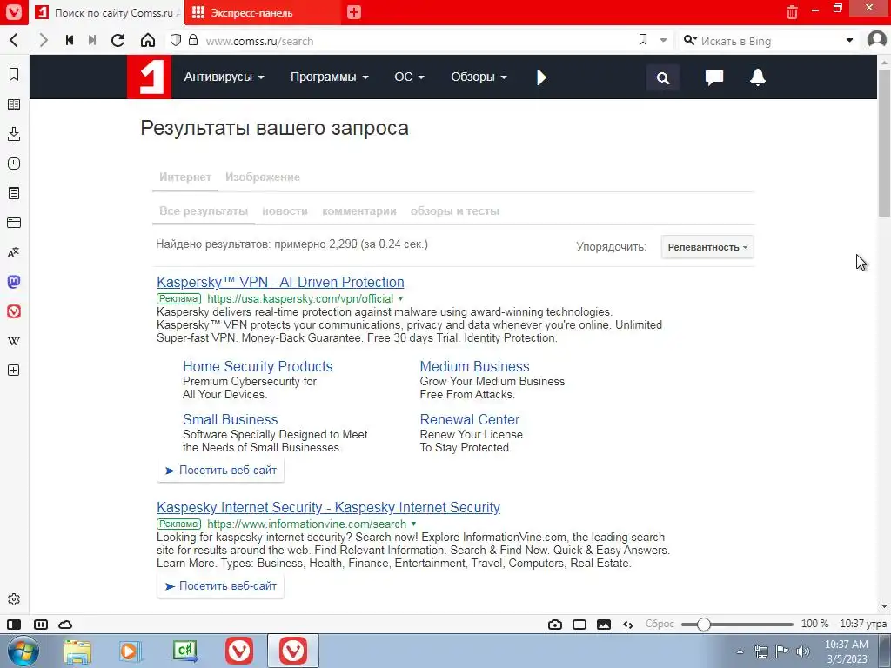This screenshot has height=668, width=891.
Task: Open the Comss comments speech bubble
Action: (x=714, y=77)
